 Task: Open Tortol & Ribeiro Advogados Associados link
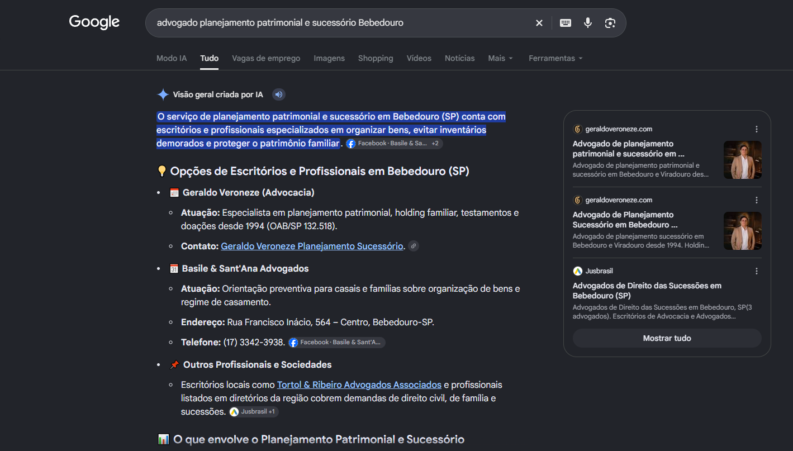coord(359,384)
